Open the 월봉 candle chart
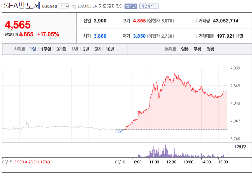 tap(210, 49)
